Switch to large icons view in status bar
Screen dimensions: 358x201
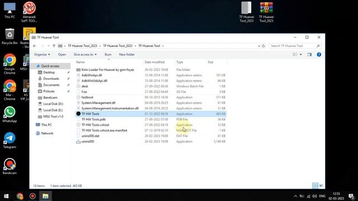coord(321,186)
